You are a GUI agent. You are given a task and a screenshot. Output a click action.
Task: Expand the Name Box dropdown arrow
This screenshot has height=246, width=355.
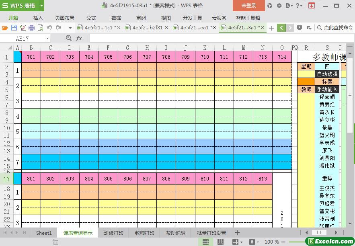click(47, 38)
